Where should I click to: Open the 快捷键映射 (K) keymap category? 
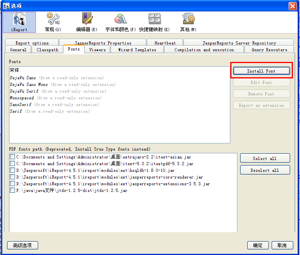click(154, 22)
